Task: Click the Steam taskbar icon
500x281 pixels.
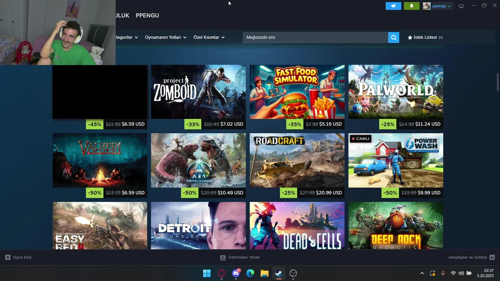Action: coord(279,273)
